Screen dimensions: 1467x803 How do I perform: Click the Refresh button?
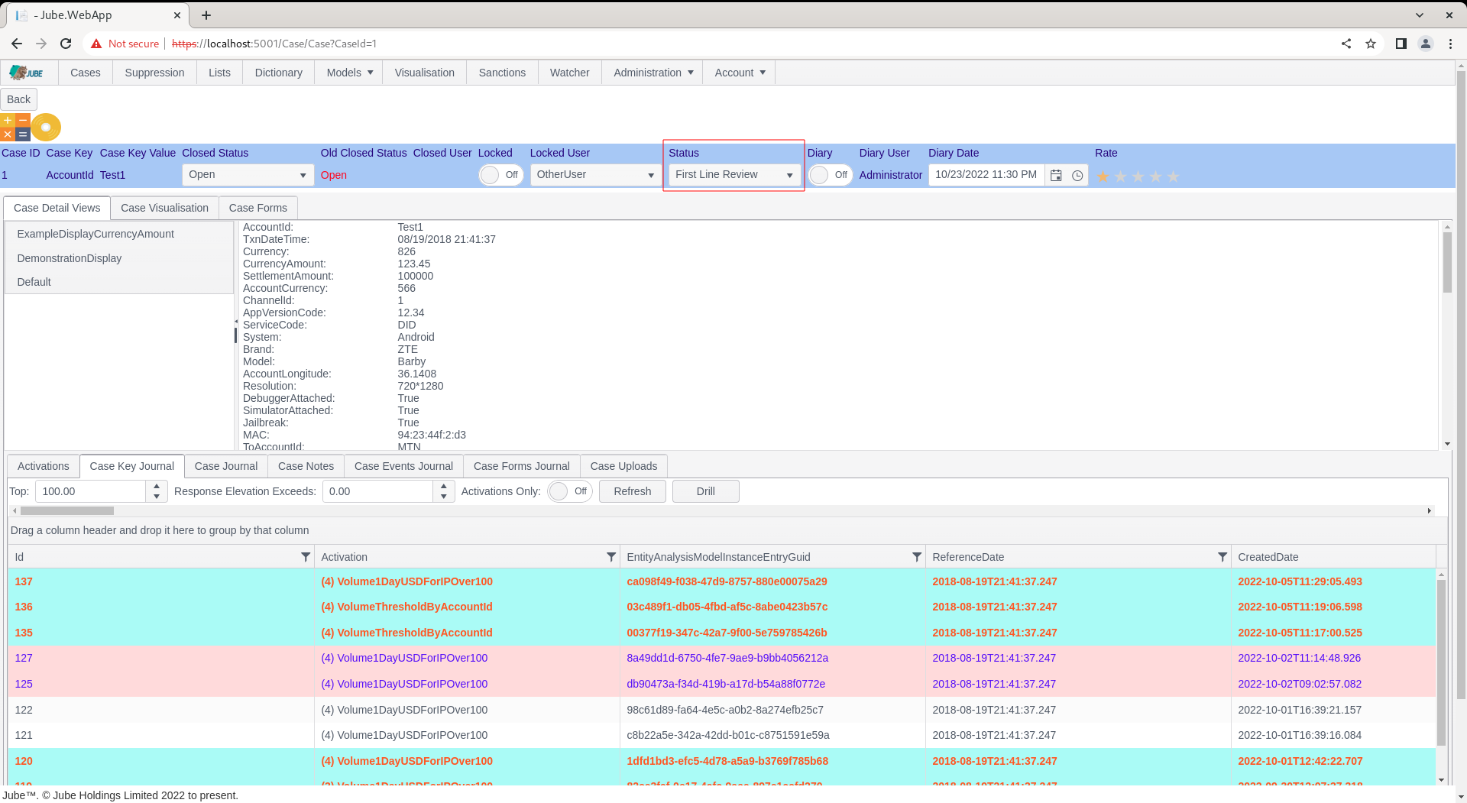coord(633,491)
